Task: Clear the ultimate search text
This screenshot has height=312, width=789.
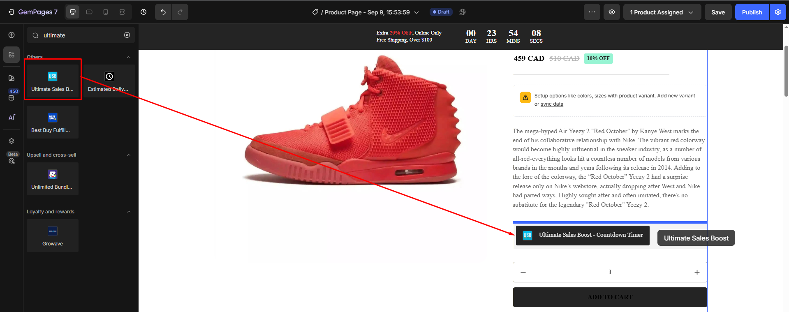Action: pos(127,35)
